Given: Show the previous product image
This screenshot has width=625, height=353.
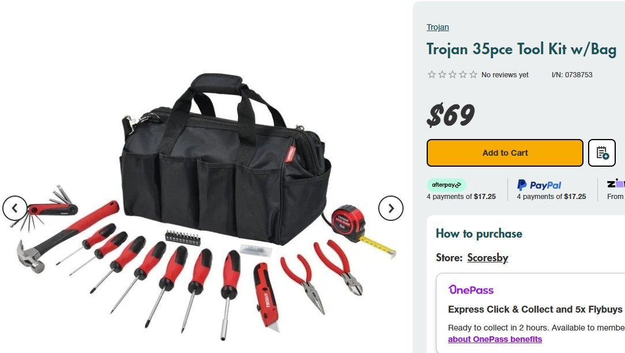Looking at the screenshot, I should (15, 208).
